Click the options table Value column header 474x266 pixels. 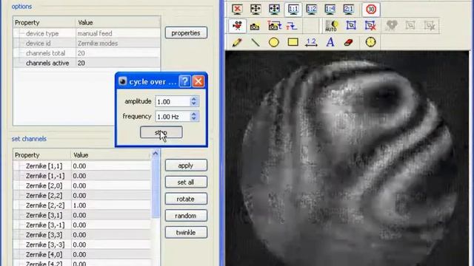point(118,23)
